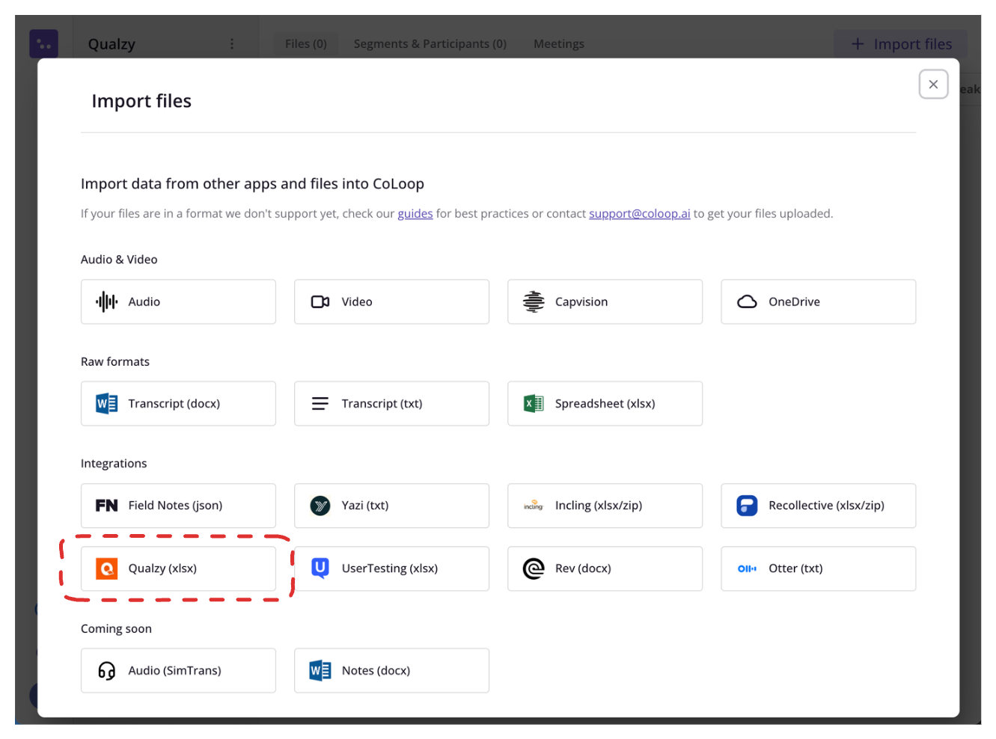The height and width of the screenshot is (739, 996).
Task: Click the Recollective logo icon
Action: 747,506
